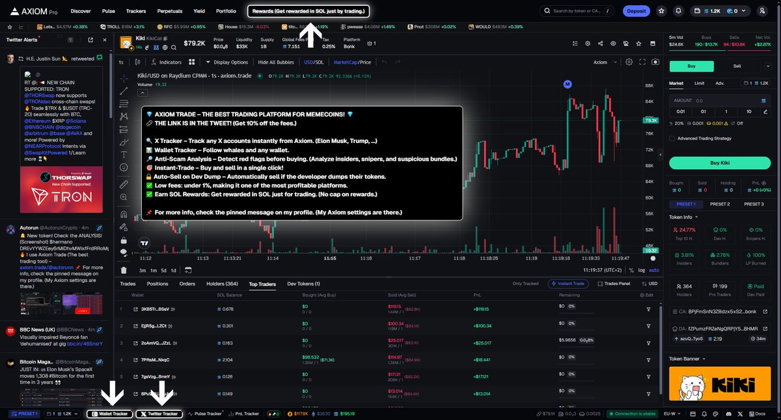781x420 pixels.
Task: Click the Deposit button
Action: [x=637, y=11]
